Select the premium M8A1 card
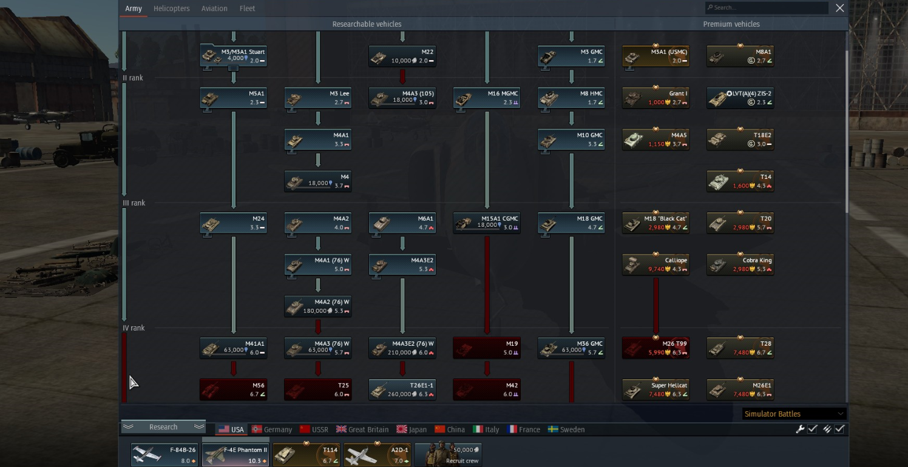The height and width of the screenshot is (467, 908). (740, 56)
